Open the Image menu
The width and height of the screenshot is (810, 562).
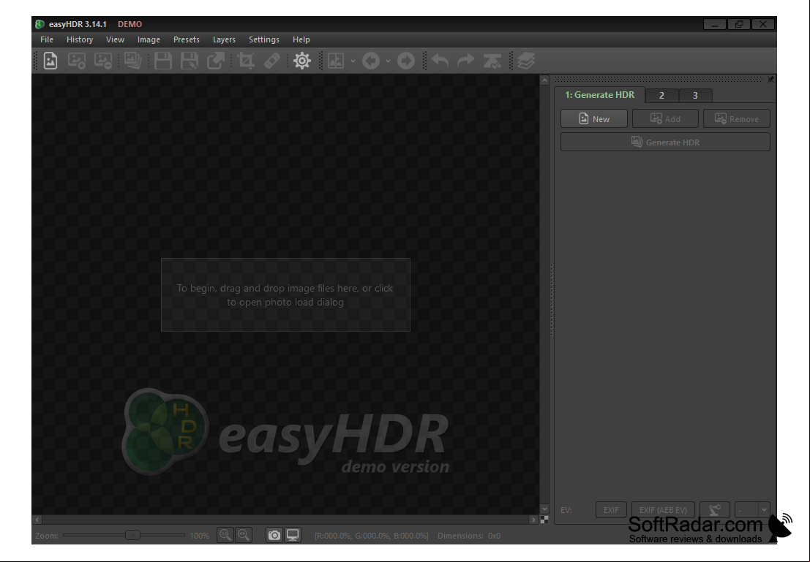pyautogui.click(x=149, y=39)
